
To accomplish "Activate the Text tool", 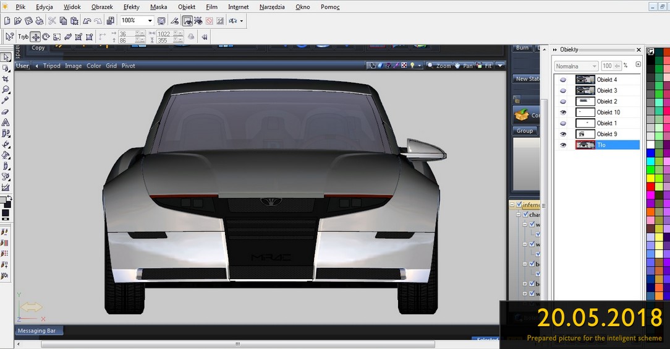I will coord(6,123).
